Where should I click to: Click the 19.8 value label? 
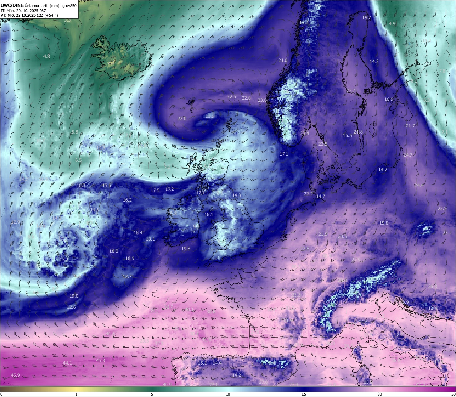click(186, 249)
